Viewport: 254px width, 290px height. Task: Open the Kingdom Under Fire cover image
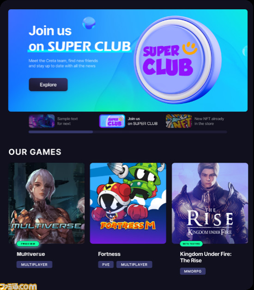(x=210, y=203)
